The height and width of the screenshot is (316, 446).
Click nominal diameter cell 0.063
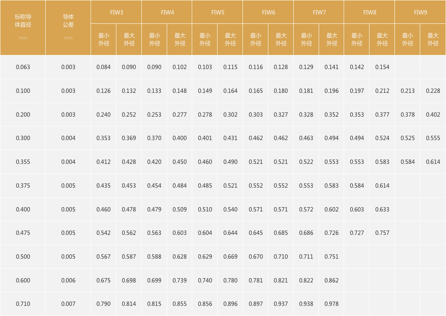pos(23,67)
